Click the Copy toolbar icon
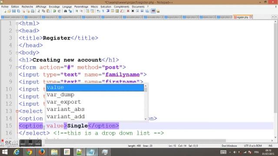 pos(43,11)
